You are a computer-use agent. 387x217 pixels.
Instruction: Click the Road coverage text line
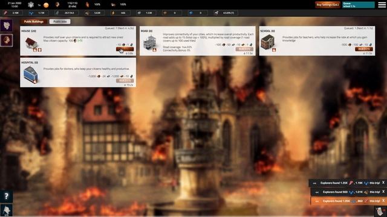pos(177,47)
